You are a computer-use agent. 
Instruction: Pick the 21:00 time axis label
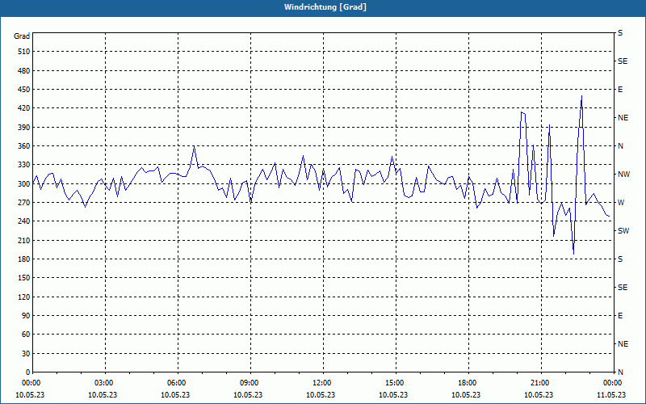(x=540, y=383)
